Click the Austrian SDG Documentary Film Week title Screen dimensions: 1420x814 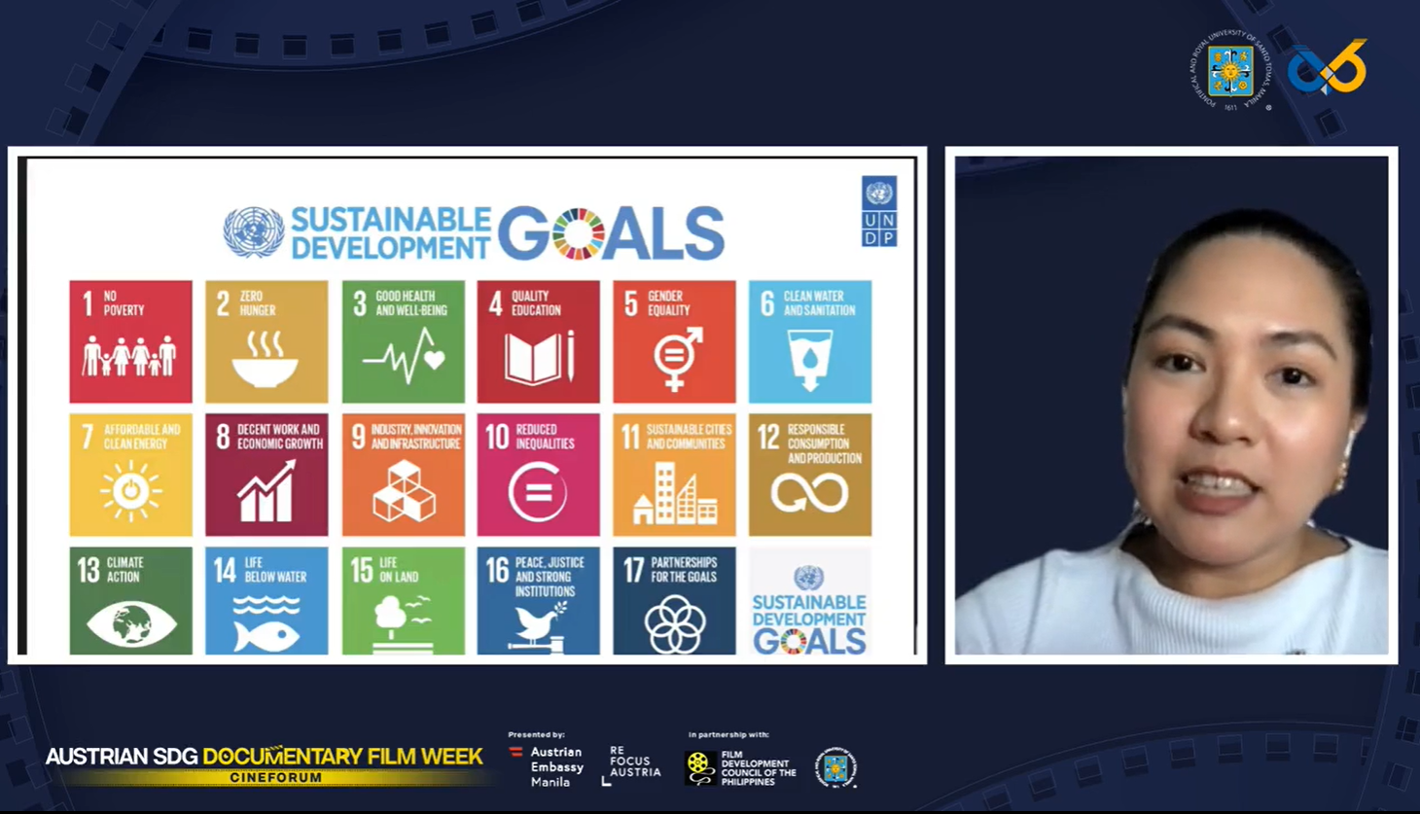[x=264, y=756]
